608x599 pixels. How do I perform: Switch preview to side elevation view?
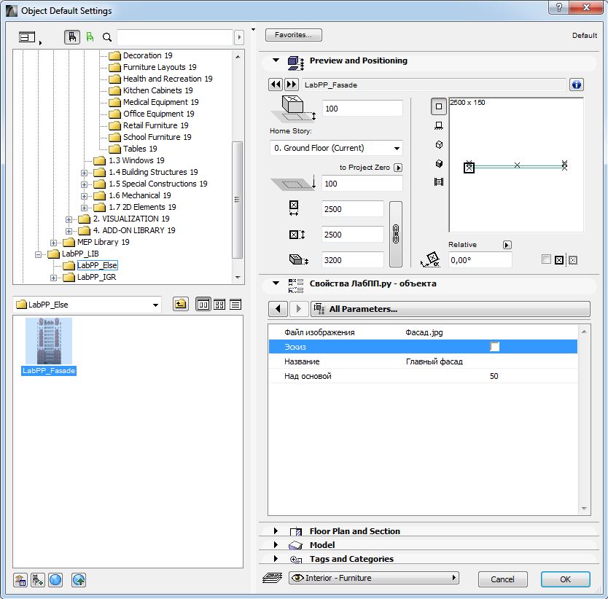439,125
